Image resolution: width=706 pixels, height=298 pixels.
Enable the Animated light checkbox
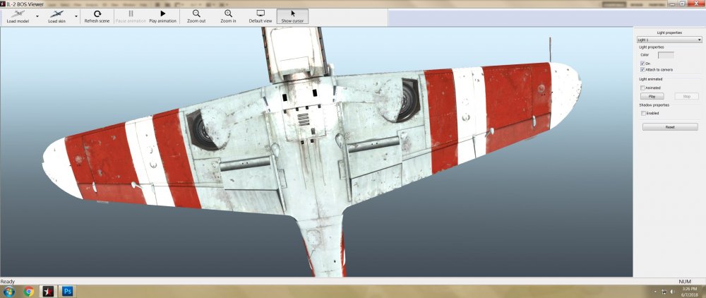pyautogui.click(x=642, y=88)
